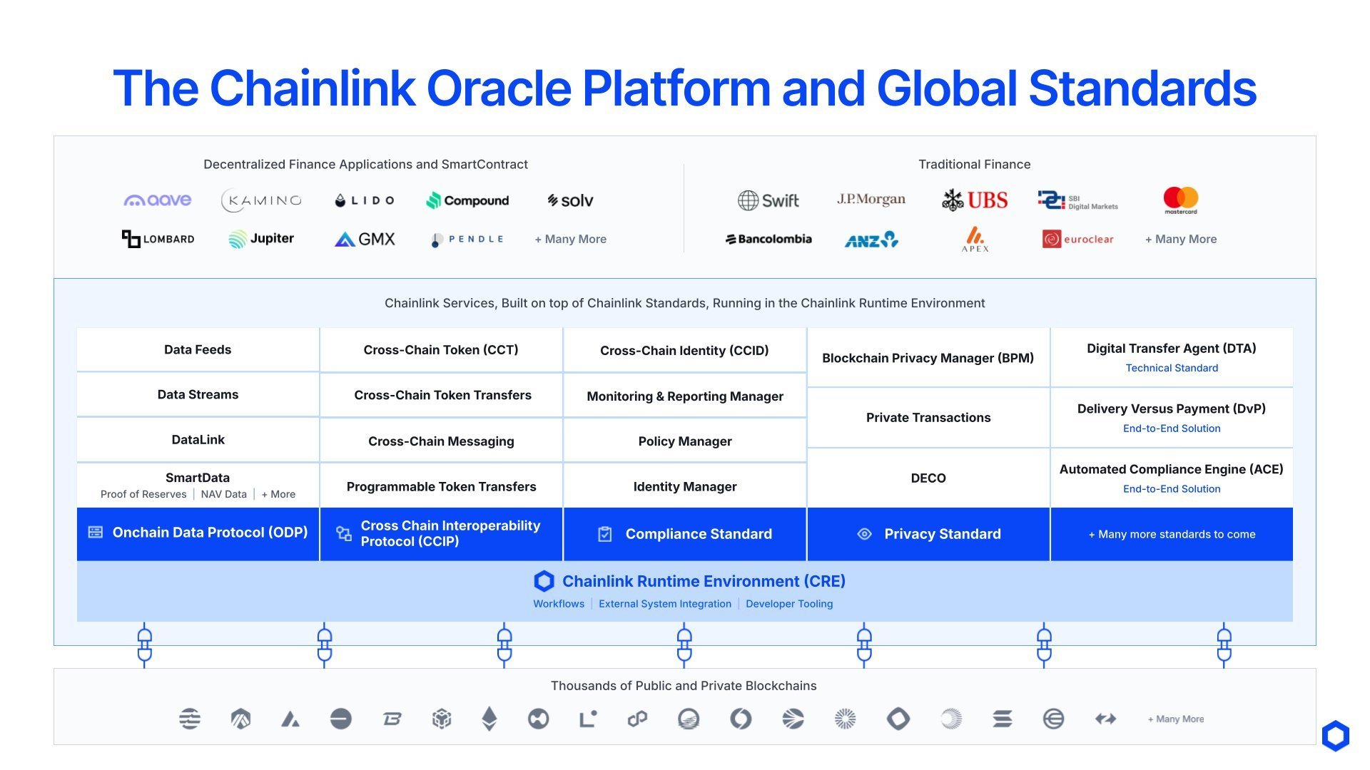This screenshot has width=1370, height=770.
Task: Select the Onchain Data Protocol (ODP) block
Action: [x=198, y=533]
